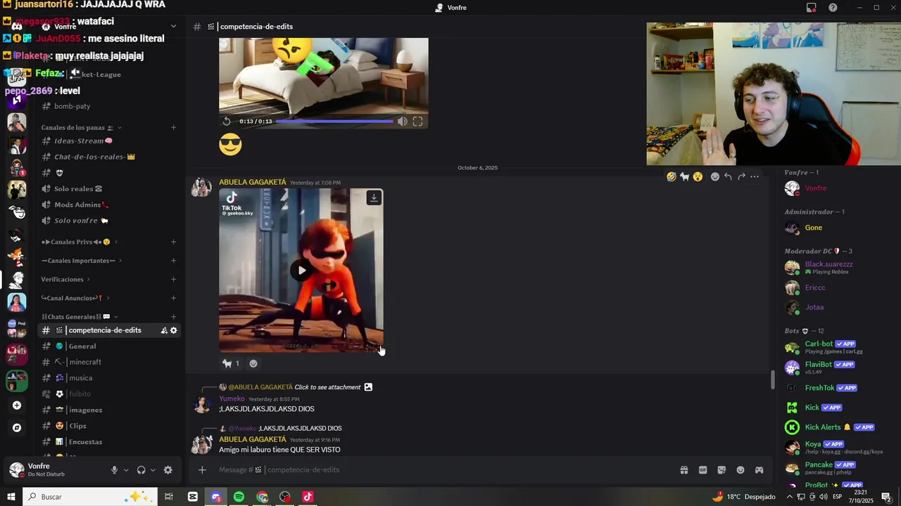This screenshot has height=506, width=901.
Task: Open the General text channel
Action: point(109,346)
